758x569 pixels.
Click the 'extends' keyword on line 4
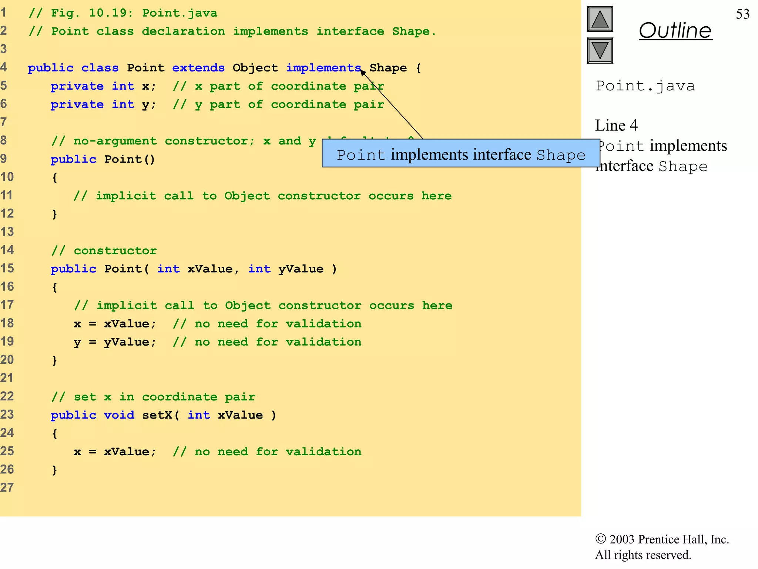[198, 68]
